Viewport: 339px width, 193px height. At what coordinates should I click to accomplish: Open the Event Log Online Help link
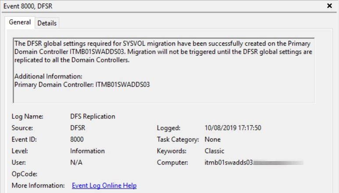click(104, 186)
